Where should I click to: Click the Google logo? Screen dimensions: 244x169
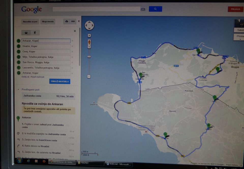[x=32, y=9]
